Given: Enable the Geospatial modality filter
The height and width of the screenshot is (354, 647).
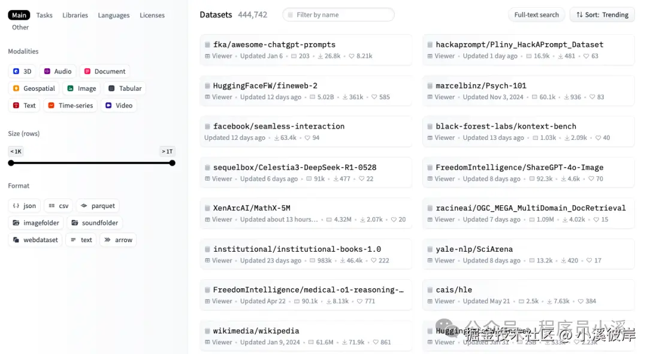Looking at the screenshot, I should [x=34, y=89].
